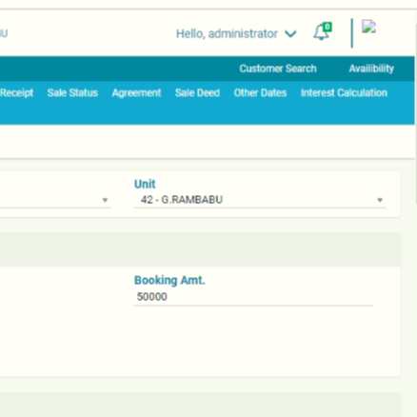Select the Sale Deed tab
Screen dimensions: 417x417
[197, 92]
